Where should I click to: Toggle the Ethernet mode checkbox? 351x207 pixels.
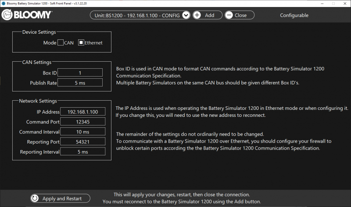[81, 42]
